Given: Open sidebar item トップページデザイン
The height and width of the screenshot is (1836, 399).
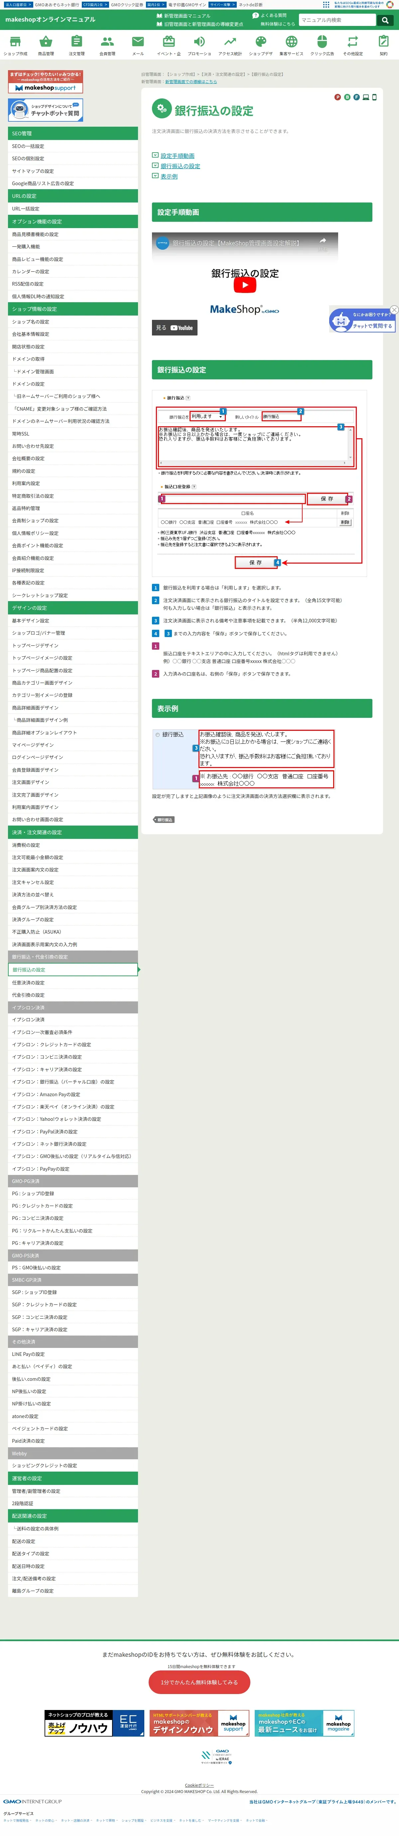Looking at the screenshot, I should coord(73,645).
